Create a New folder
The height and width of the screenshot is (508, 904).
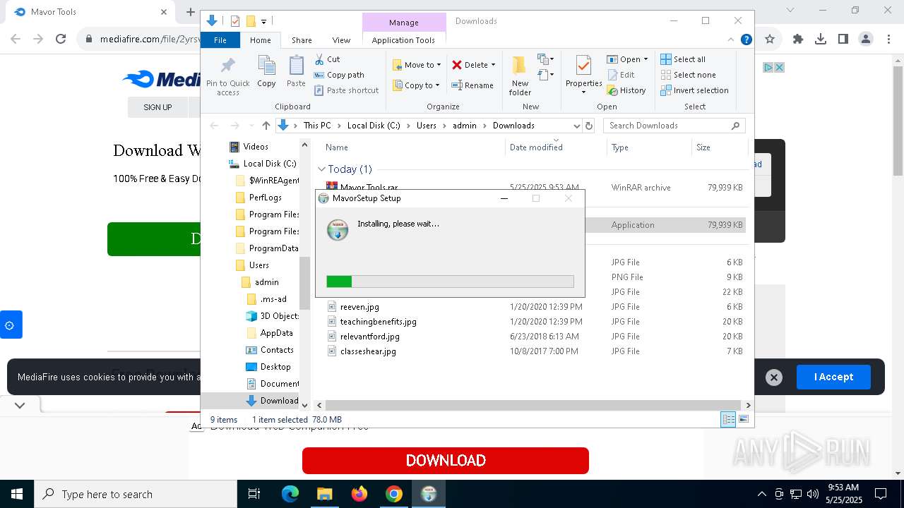[520, 75]
